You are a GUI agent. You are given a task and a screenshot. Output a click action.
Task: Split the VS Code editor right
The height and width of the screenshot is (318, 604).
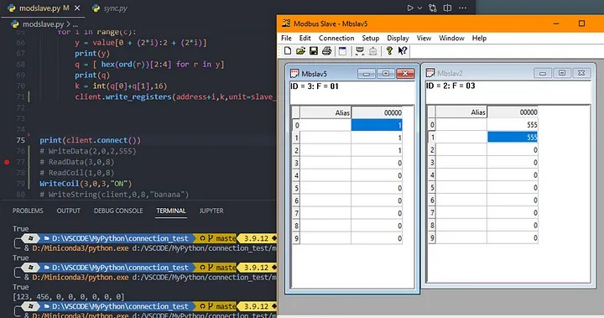click(447, 8)
